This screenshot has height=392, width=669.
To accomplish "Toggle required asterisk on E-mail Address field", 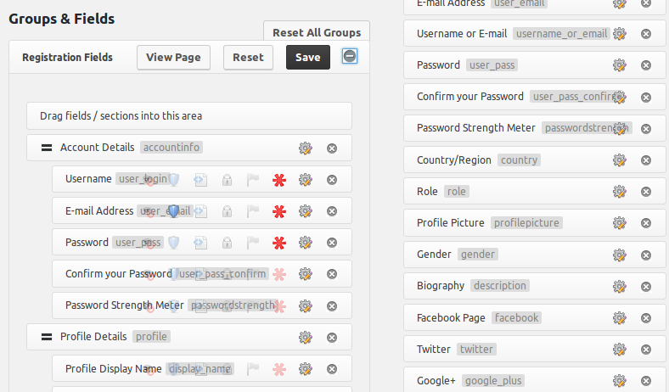I will (x=278, y=211).
